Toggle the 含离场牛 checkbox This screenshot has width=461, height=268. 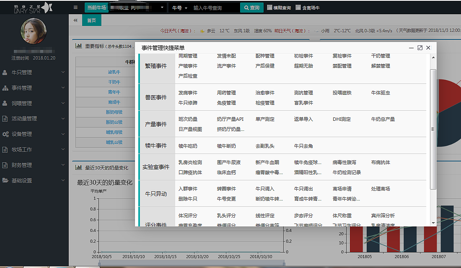tap(298, 8)
